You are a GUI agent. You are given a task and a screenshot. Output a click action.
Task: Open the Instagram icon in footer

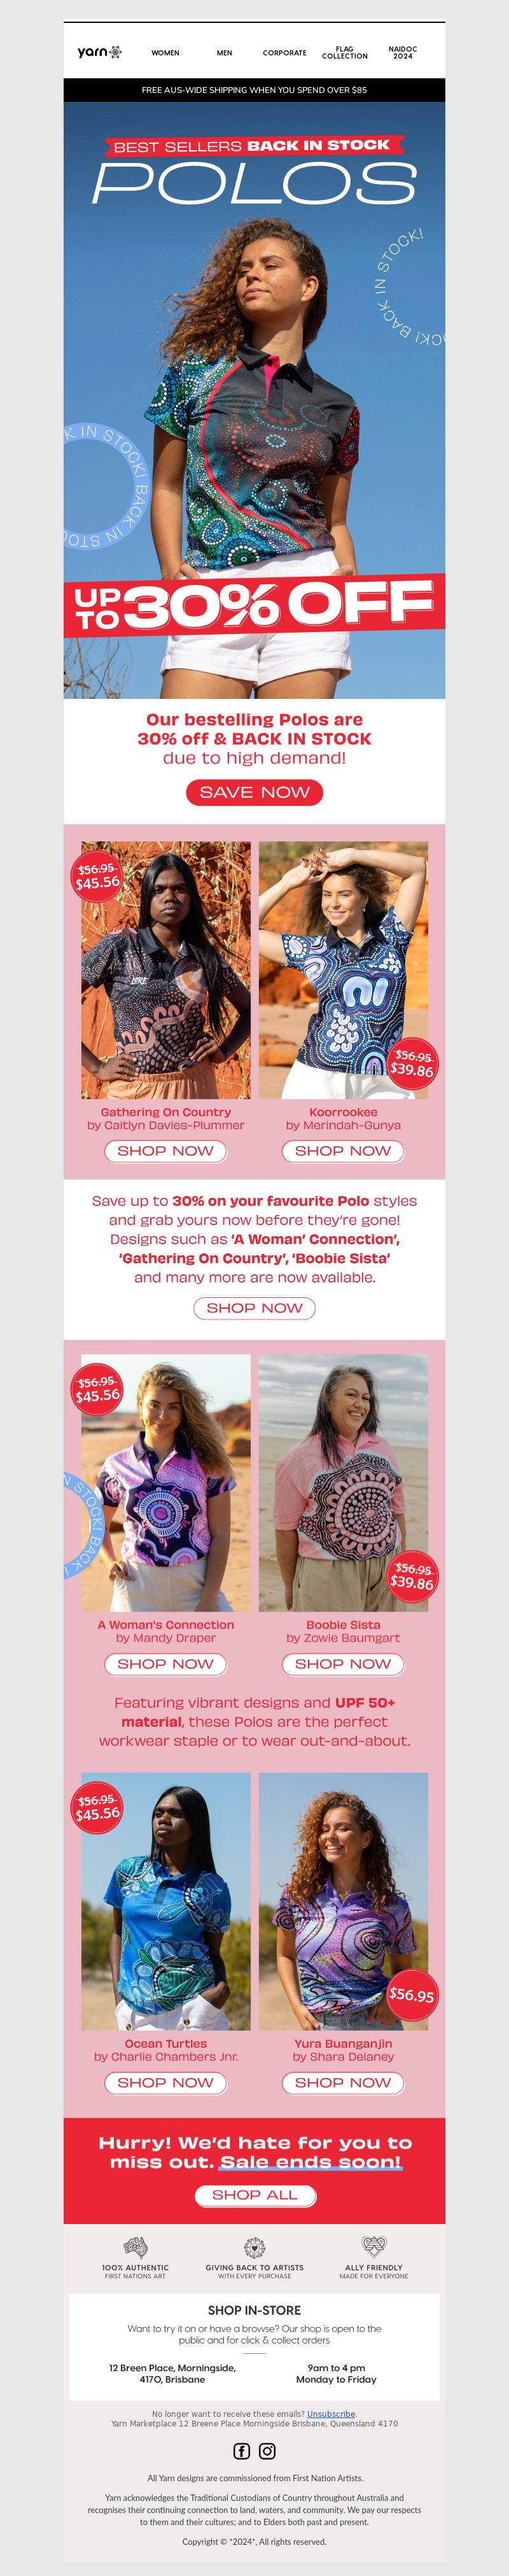(x=267, y=2450)
